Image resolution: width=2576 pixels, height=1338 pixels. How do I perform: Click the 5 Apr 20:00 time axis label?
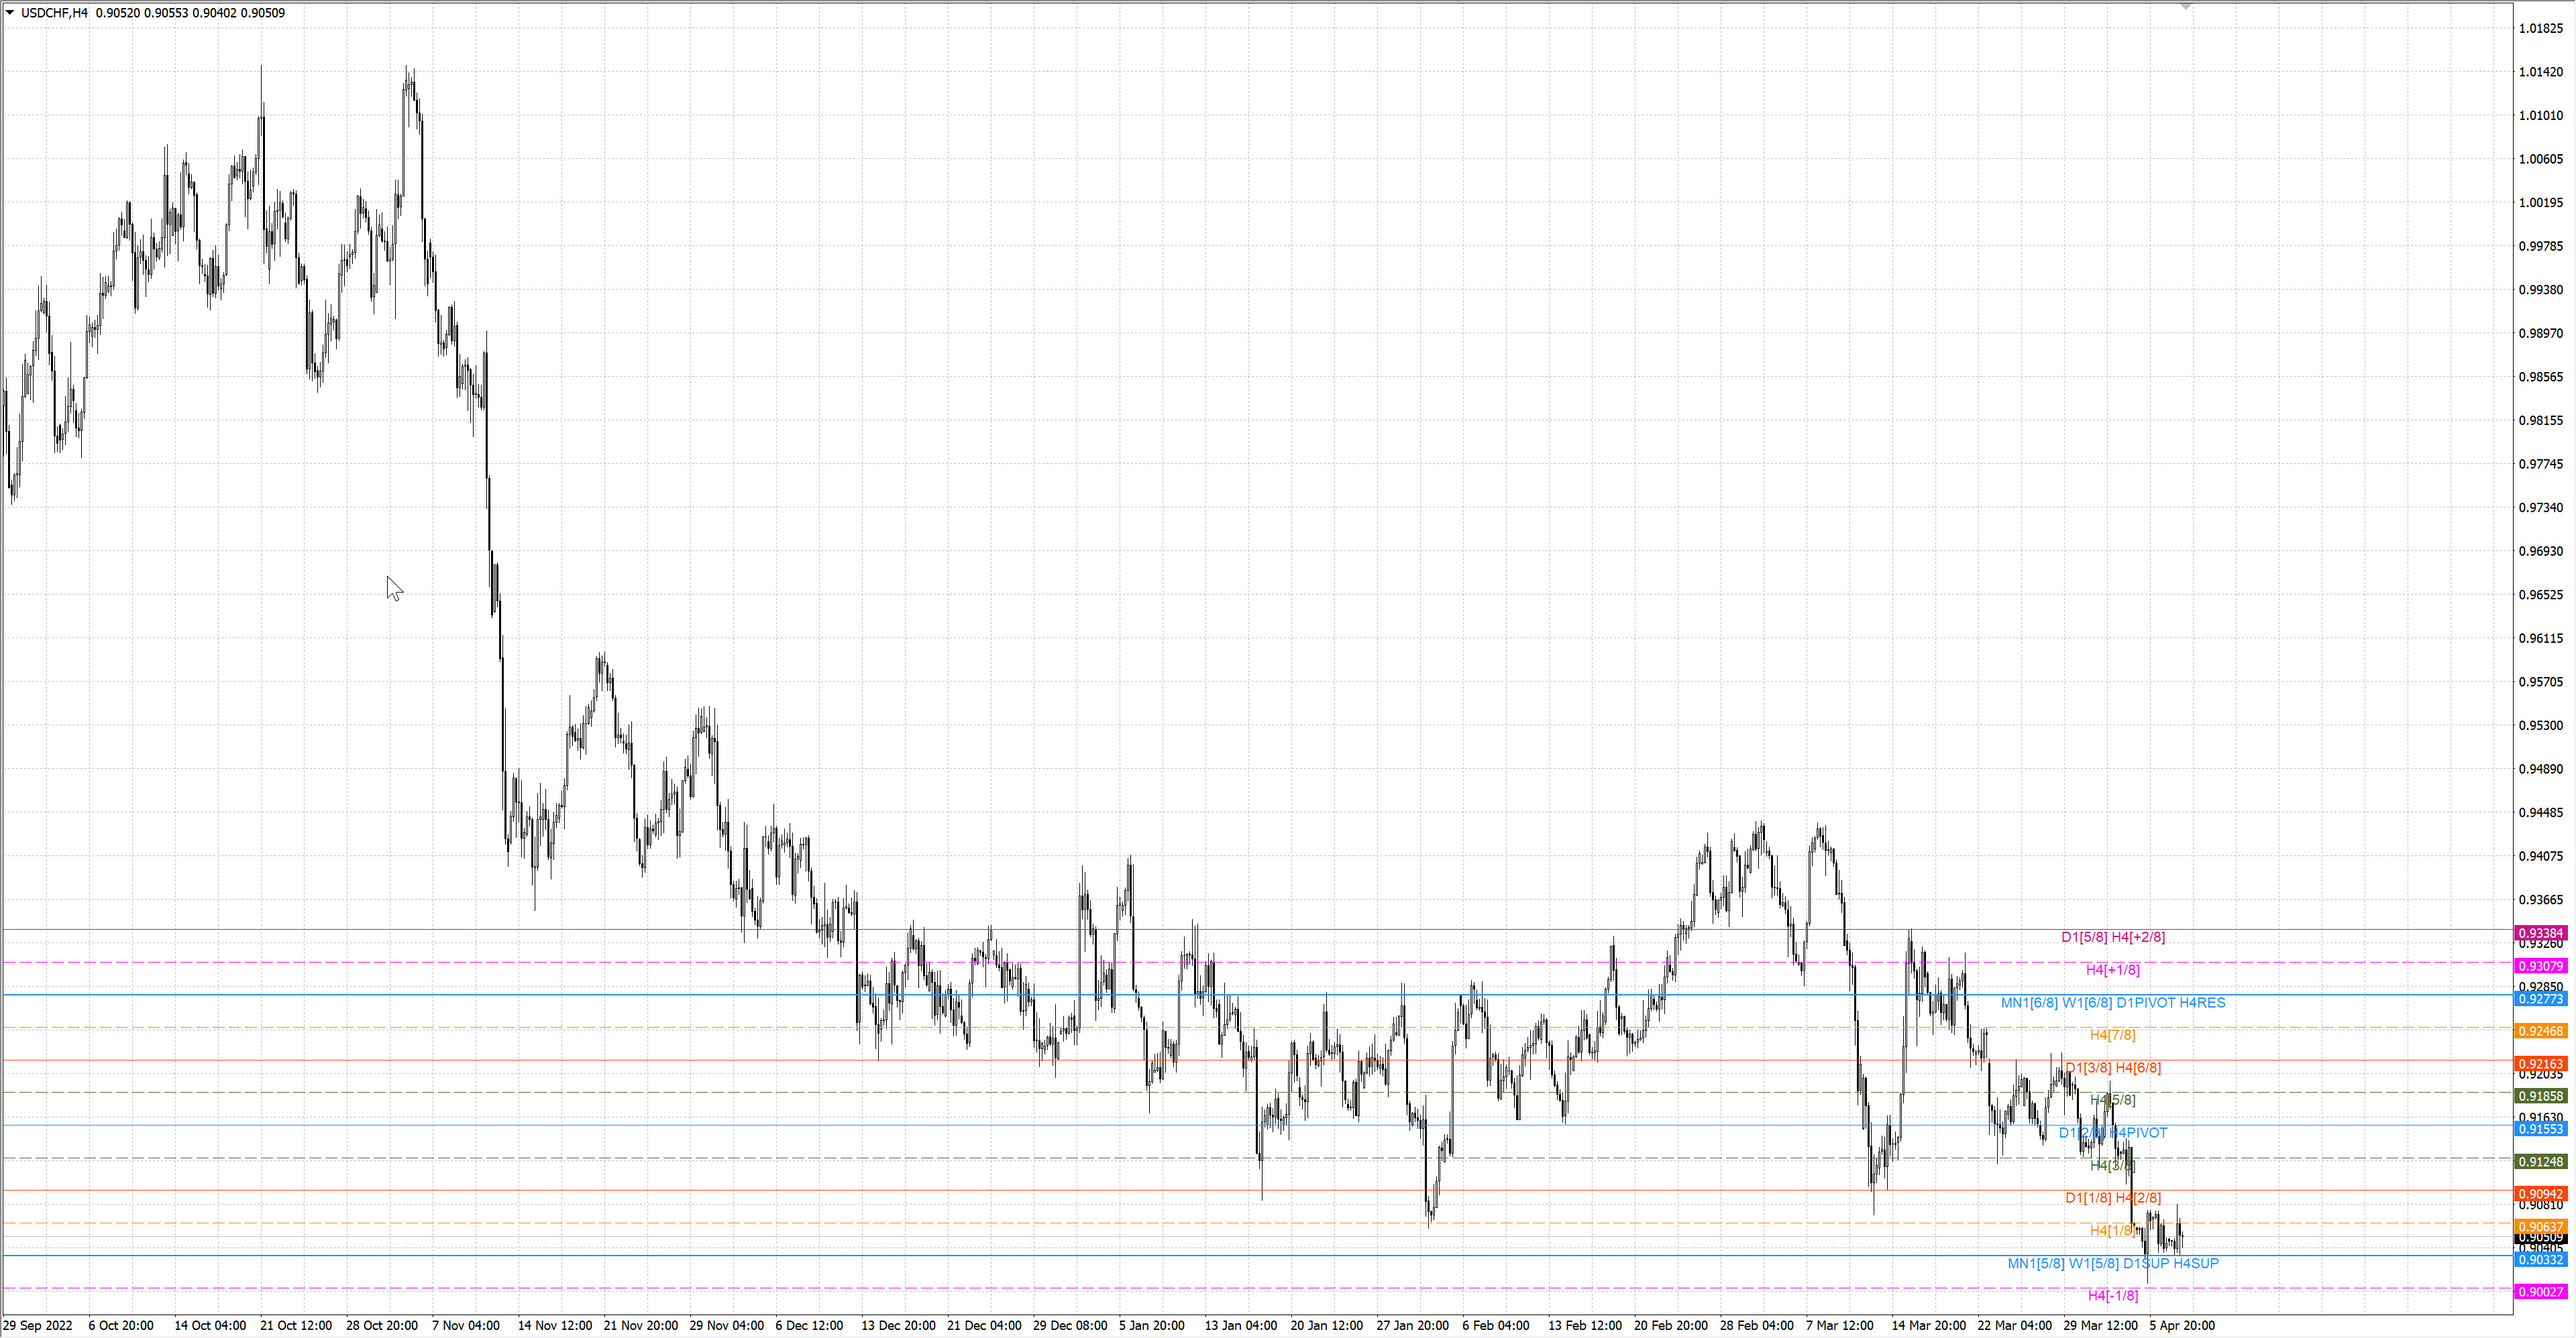[x=2182, y=1325]
